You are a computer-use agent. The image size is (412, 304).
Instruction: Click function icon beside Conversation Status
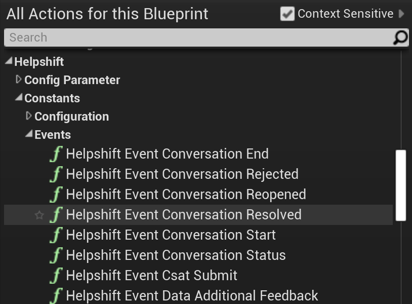[56, 255]
